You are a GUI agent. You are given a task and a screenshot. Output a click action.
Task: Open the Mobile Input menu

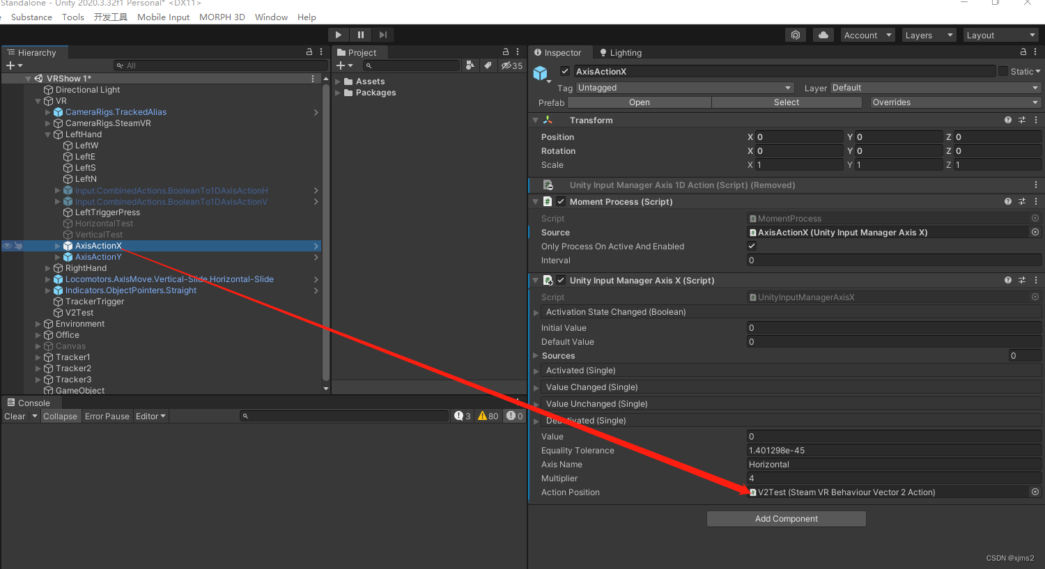pyautogui.click(x=163, y=17)
